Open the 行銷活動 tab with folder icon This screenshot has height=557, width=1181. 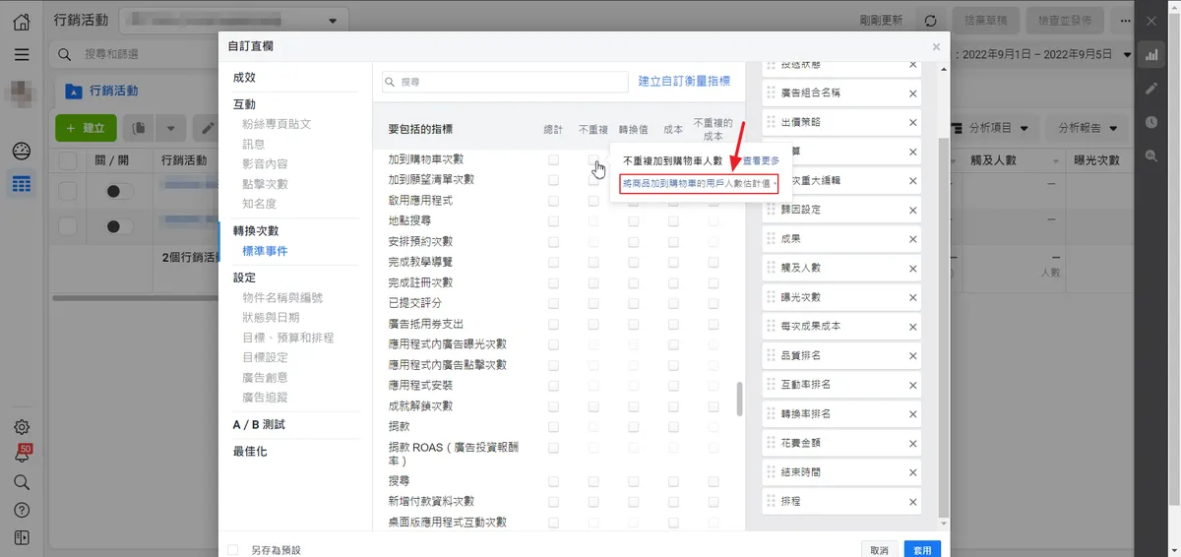(x=102, y=91)
